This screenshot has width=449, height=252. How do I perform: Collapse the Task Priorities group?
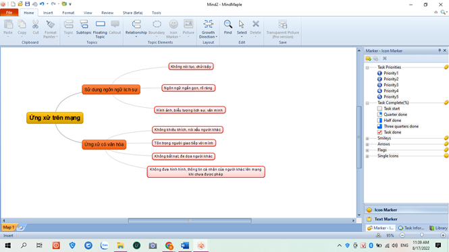[367, 67]
